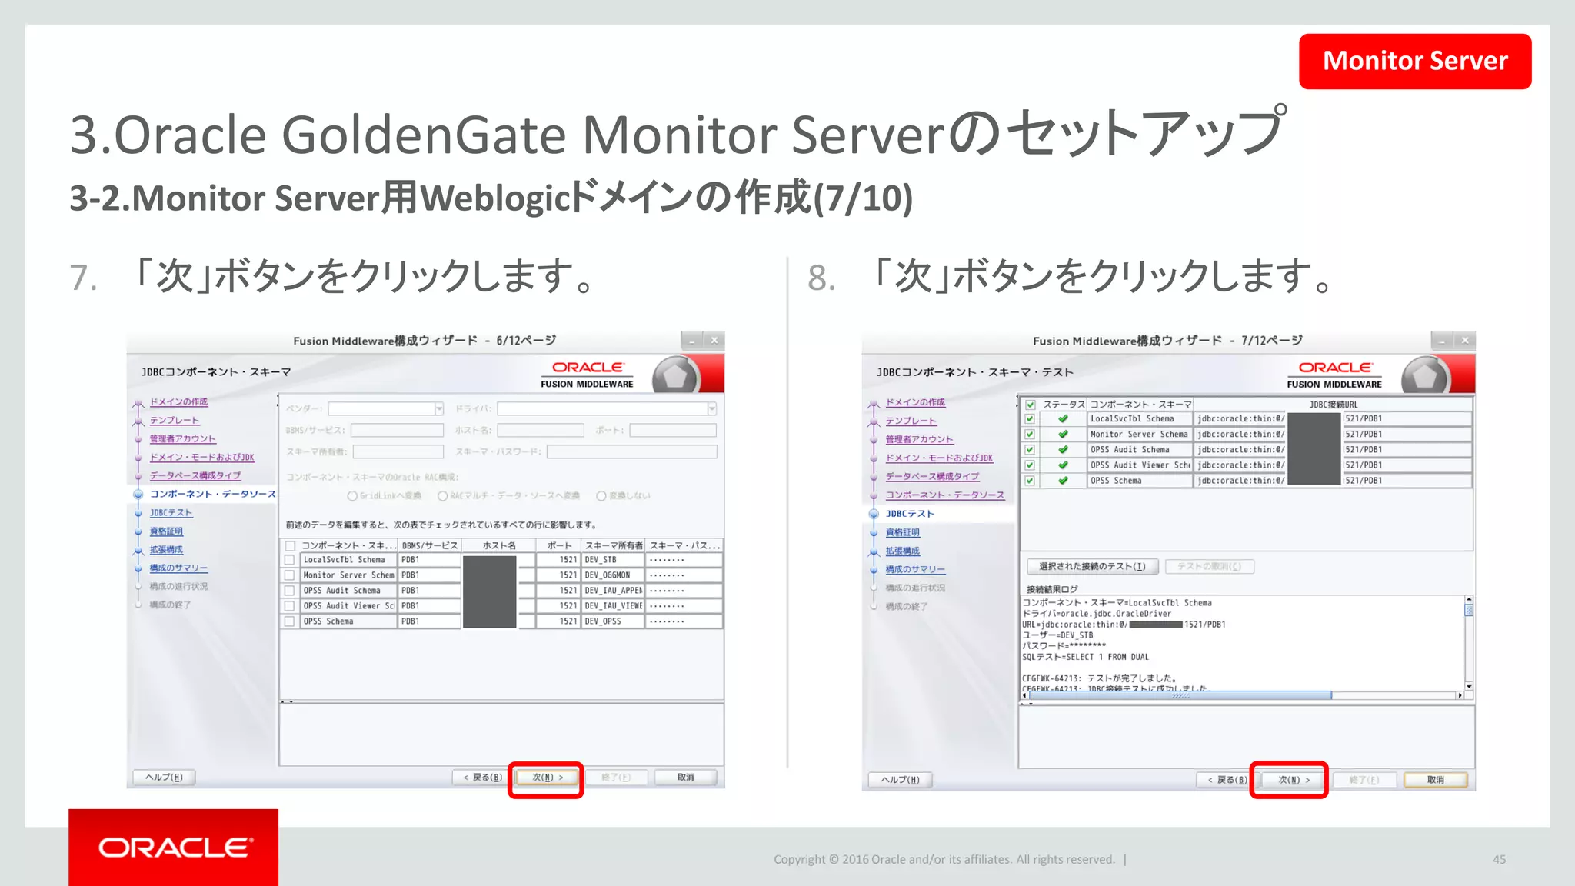Screen dimensions: 1575x886
Task: Open the ドライバ dropdown
Action: tap(607, 408)
